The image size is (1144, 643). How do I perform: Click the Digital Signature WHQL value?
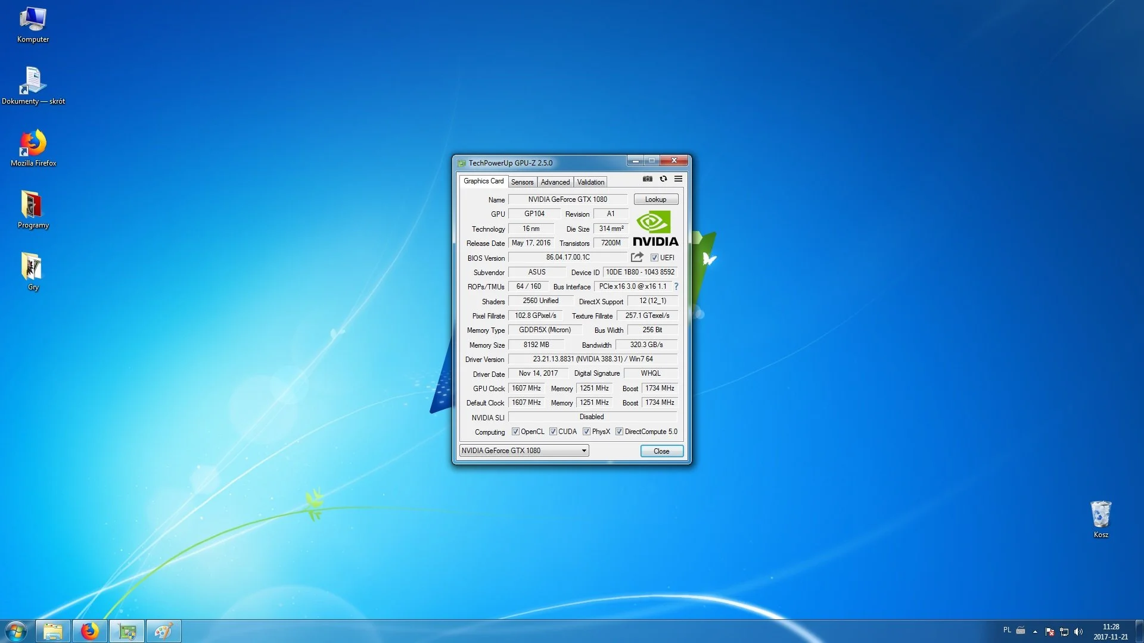click(x=650, y=373)
